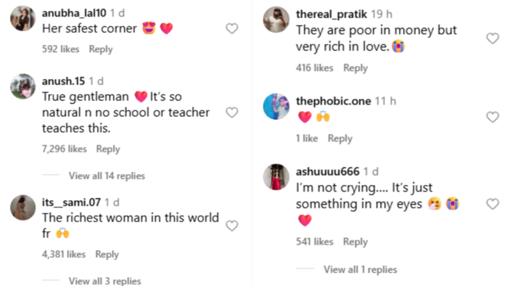The width and height of the screenshot is (508, 286).
Task: View 7,296 likes on anush.15's comment
Action: pyautogui.click(x=64, y=149)
